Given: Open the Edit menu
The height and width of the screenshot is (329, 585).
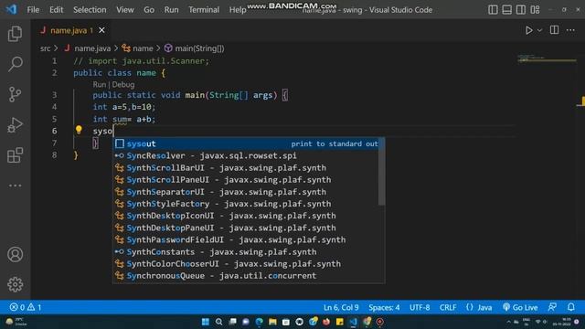Looking at the screenshot, I should [x=56, y=10].
